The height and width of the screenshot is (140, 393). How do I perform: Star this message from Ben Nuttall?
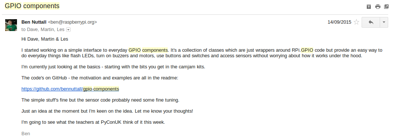coord(356,22)
